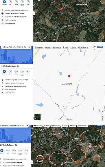Select the Parking chip on the white road map
The image size is (105, 167).
(73, 47)
